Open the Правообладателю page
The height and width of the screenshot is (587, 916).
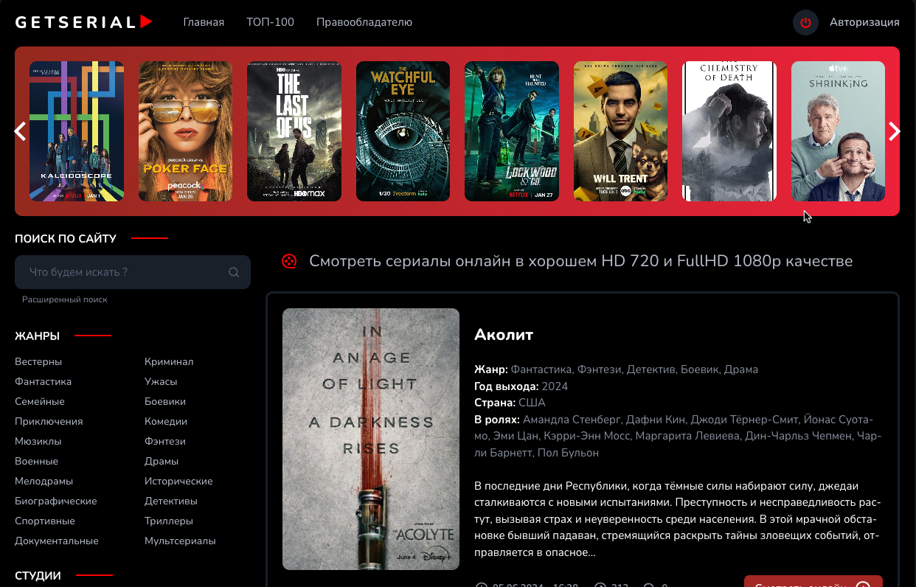tap(364, 22)
